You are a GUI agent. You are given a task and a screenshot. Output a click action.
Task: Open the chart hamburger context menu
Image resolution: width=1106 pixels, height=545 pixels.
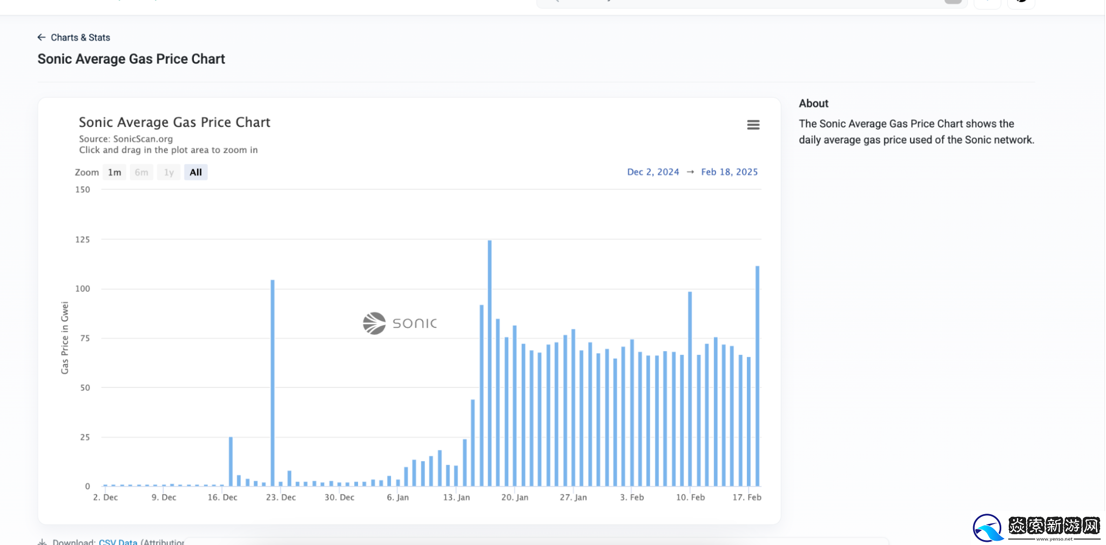pyautogui.click(x=753, y=125)
